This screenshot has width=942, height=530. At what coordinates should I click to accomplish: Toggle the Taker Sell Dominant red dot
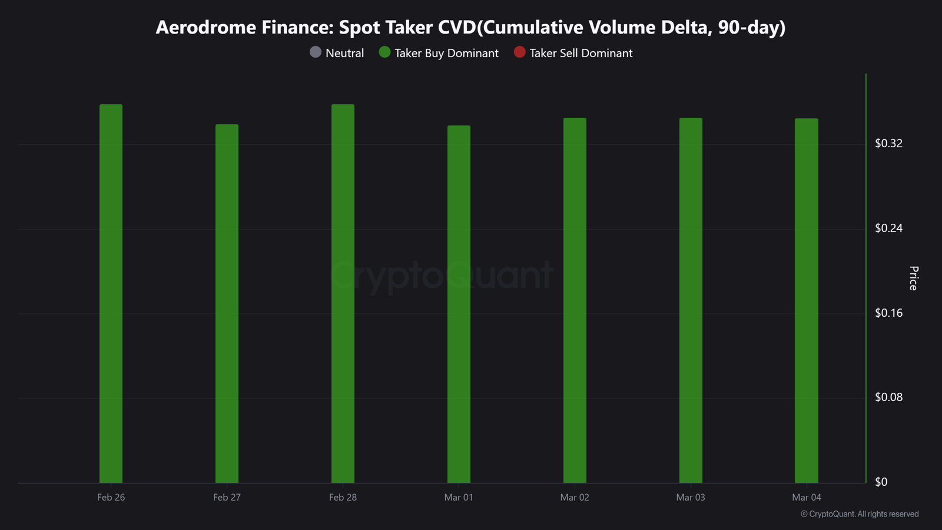point(519,52)
